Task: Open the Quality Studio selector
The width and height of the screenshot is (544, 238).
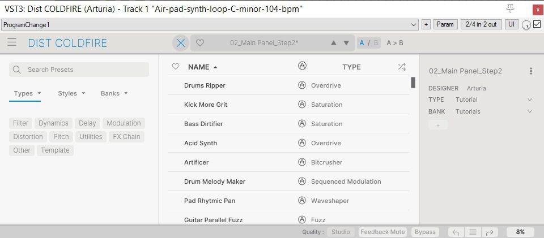Action: (x=341, y=232)
